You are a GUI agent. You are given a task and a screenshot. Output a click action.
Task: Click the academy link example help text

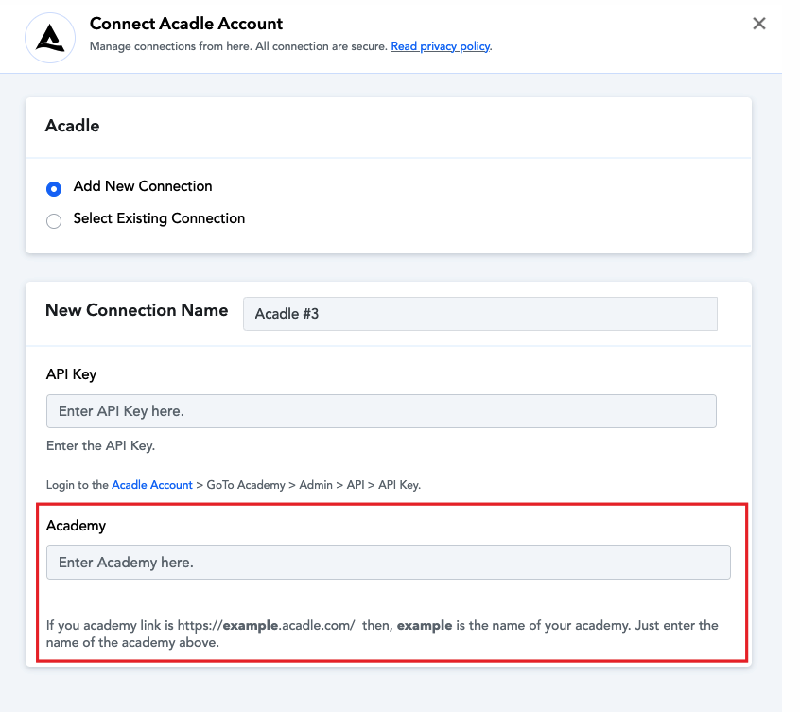click(382, 634)
